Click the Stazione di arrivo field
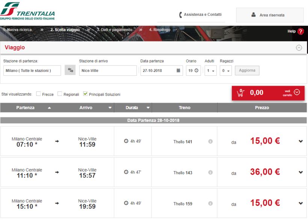This screenshot has height=222, width=308. point(108,71)
